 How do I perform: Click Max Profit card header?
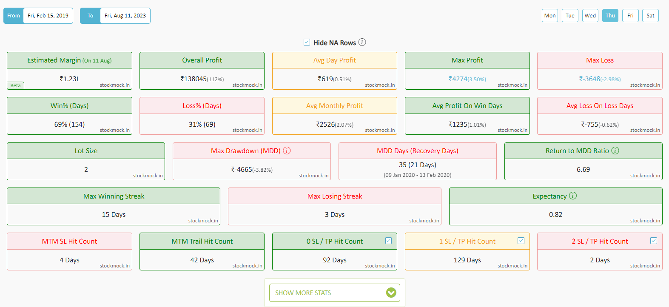(467, 60)
